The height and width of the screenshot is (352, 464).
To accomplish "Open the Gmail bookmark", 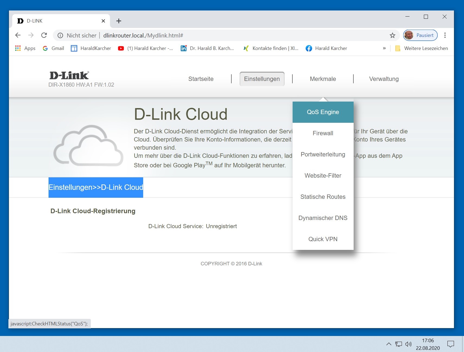I will pyautogui.click(x=53, y=48).
